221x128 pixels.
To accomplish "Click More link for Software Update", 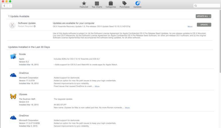I will click(190, 27).
